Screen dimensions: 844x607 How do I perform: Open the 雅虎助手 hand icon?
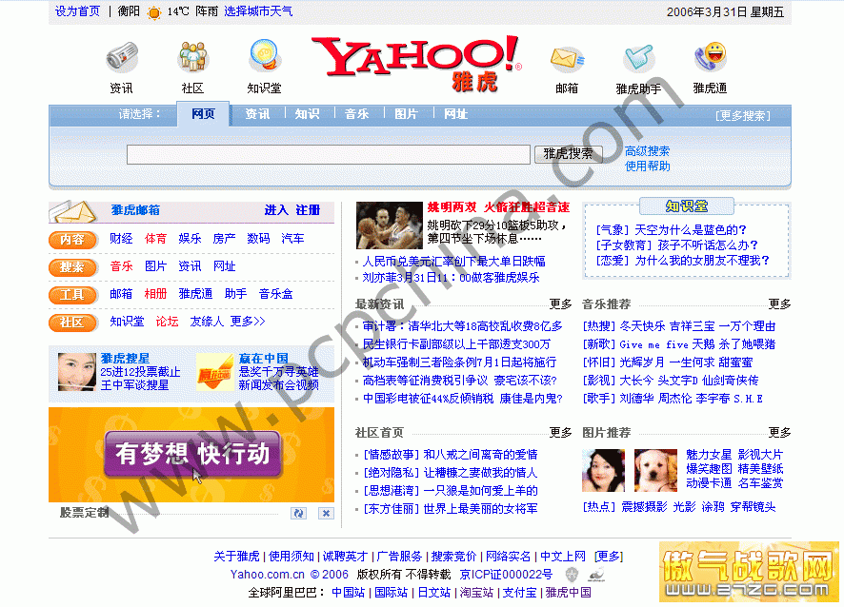(x=638, y=57)
